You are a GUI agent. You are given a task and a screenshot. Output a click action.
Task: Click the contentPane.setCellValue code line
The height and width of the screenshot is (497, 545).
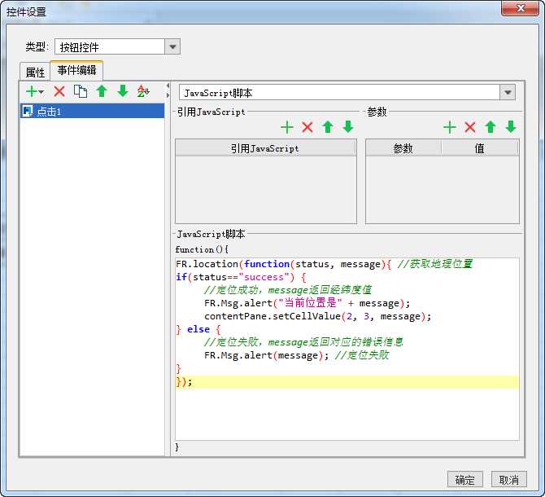point(317,316)
